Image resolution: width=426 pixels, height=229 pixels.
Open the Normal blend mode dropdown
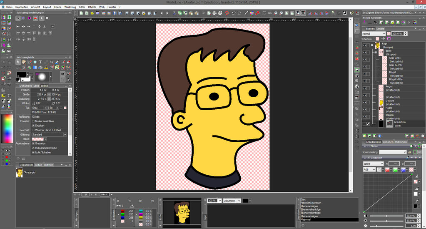coord(374,34)
